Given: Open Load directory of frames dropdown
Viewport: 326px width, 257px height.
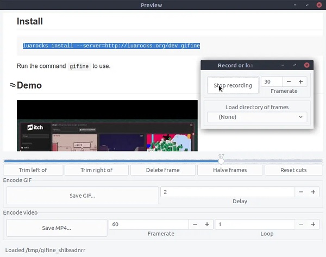Looking at the screenshot, I should [257, 117].
